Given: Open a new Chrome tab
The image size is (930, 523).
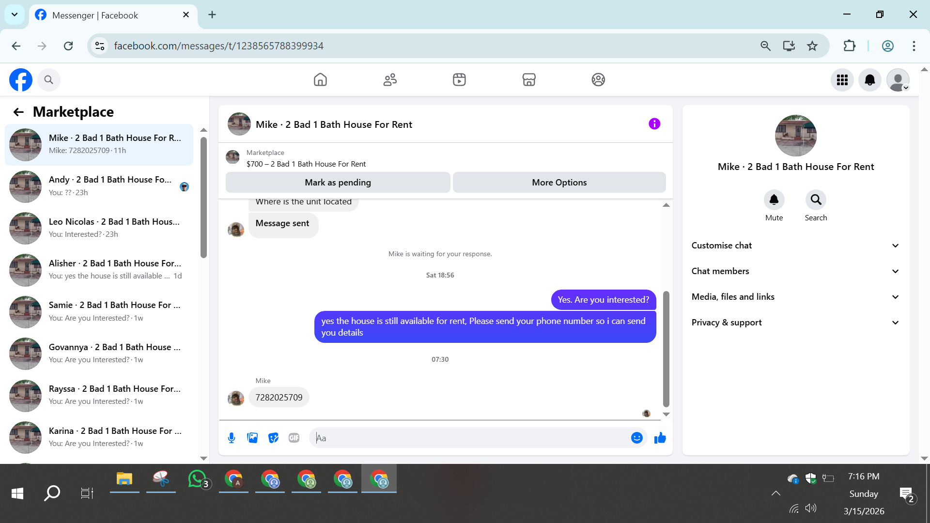Looking at the screenshot, I should [212, 15].
